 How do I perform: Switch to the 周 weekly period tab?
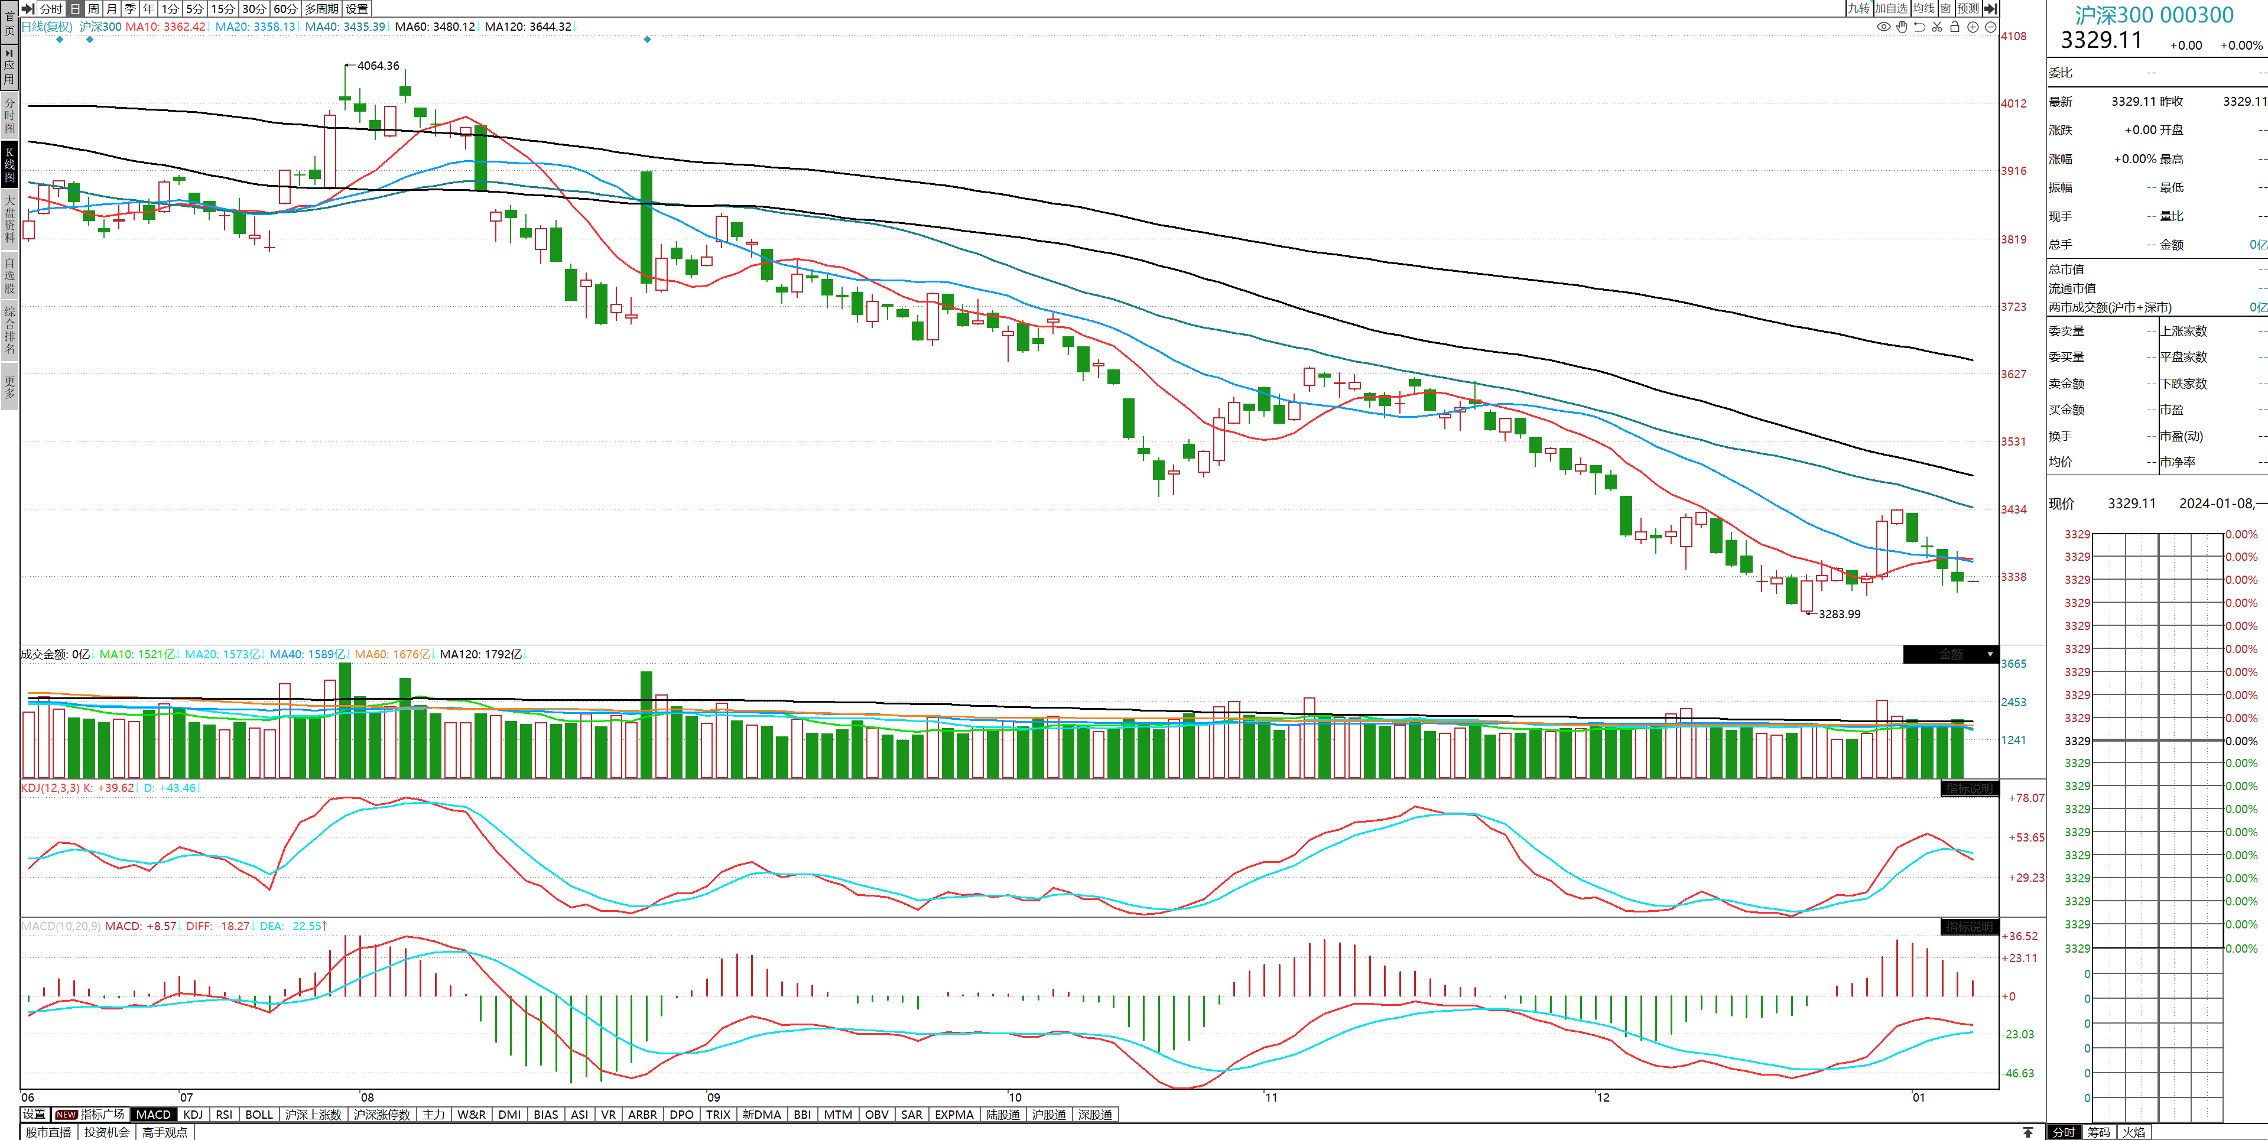click(x=93, y=9)
